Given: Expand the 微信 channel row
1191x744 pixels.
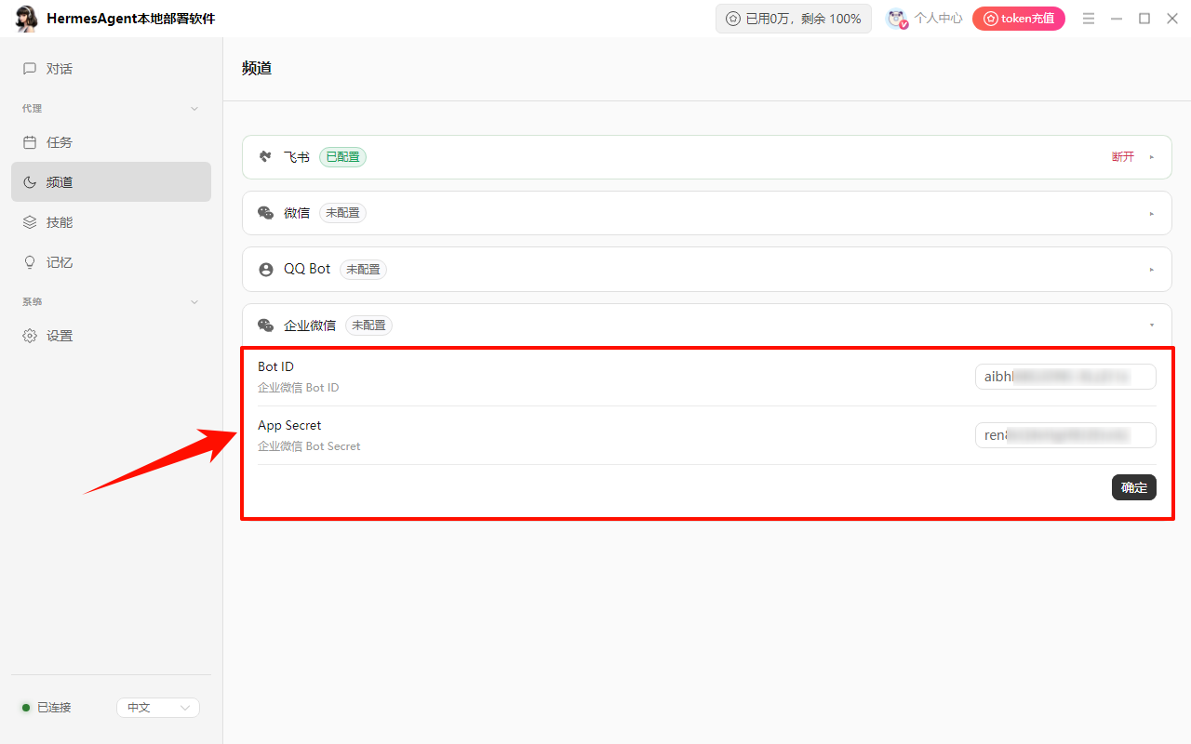Looking at the screenshot, I should click(x=1152, y=214).
